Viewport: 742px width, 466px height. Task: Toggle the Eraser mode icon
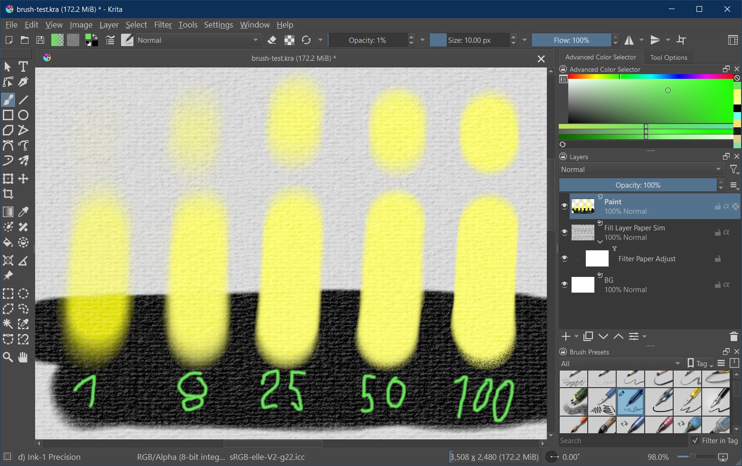tap(272, 40)
